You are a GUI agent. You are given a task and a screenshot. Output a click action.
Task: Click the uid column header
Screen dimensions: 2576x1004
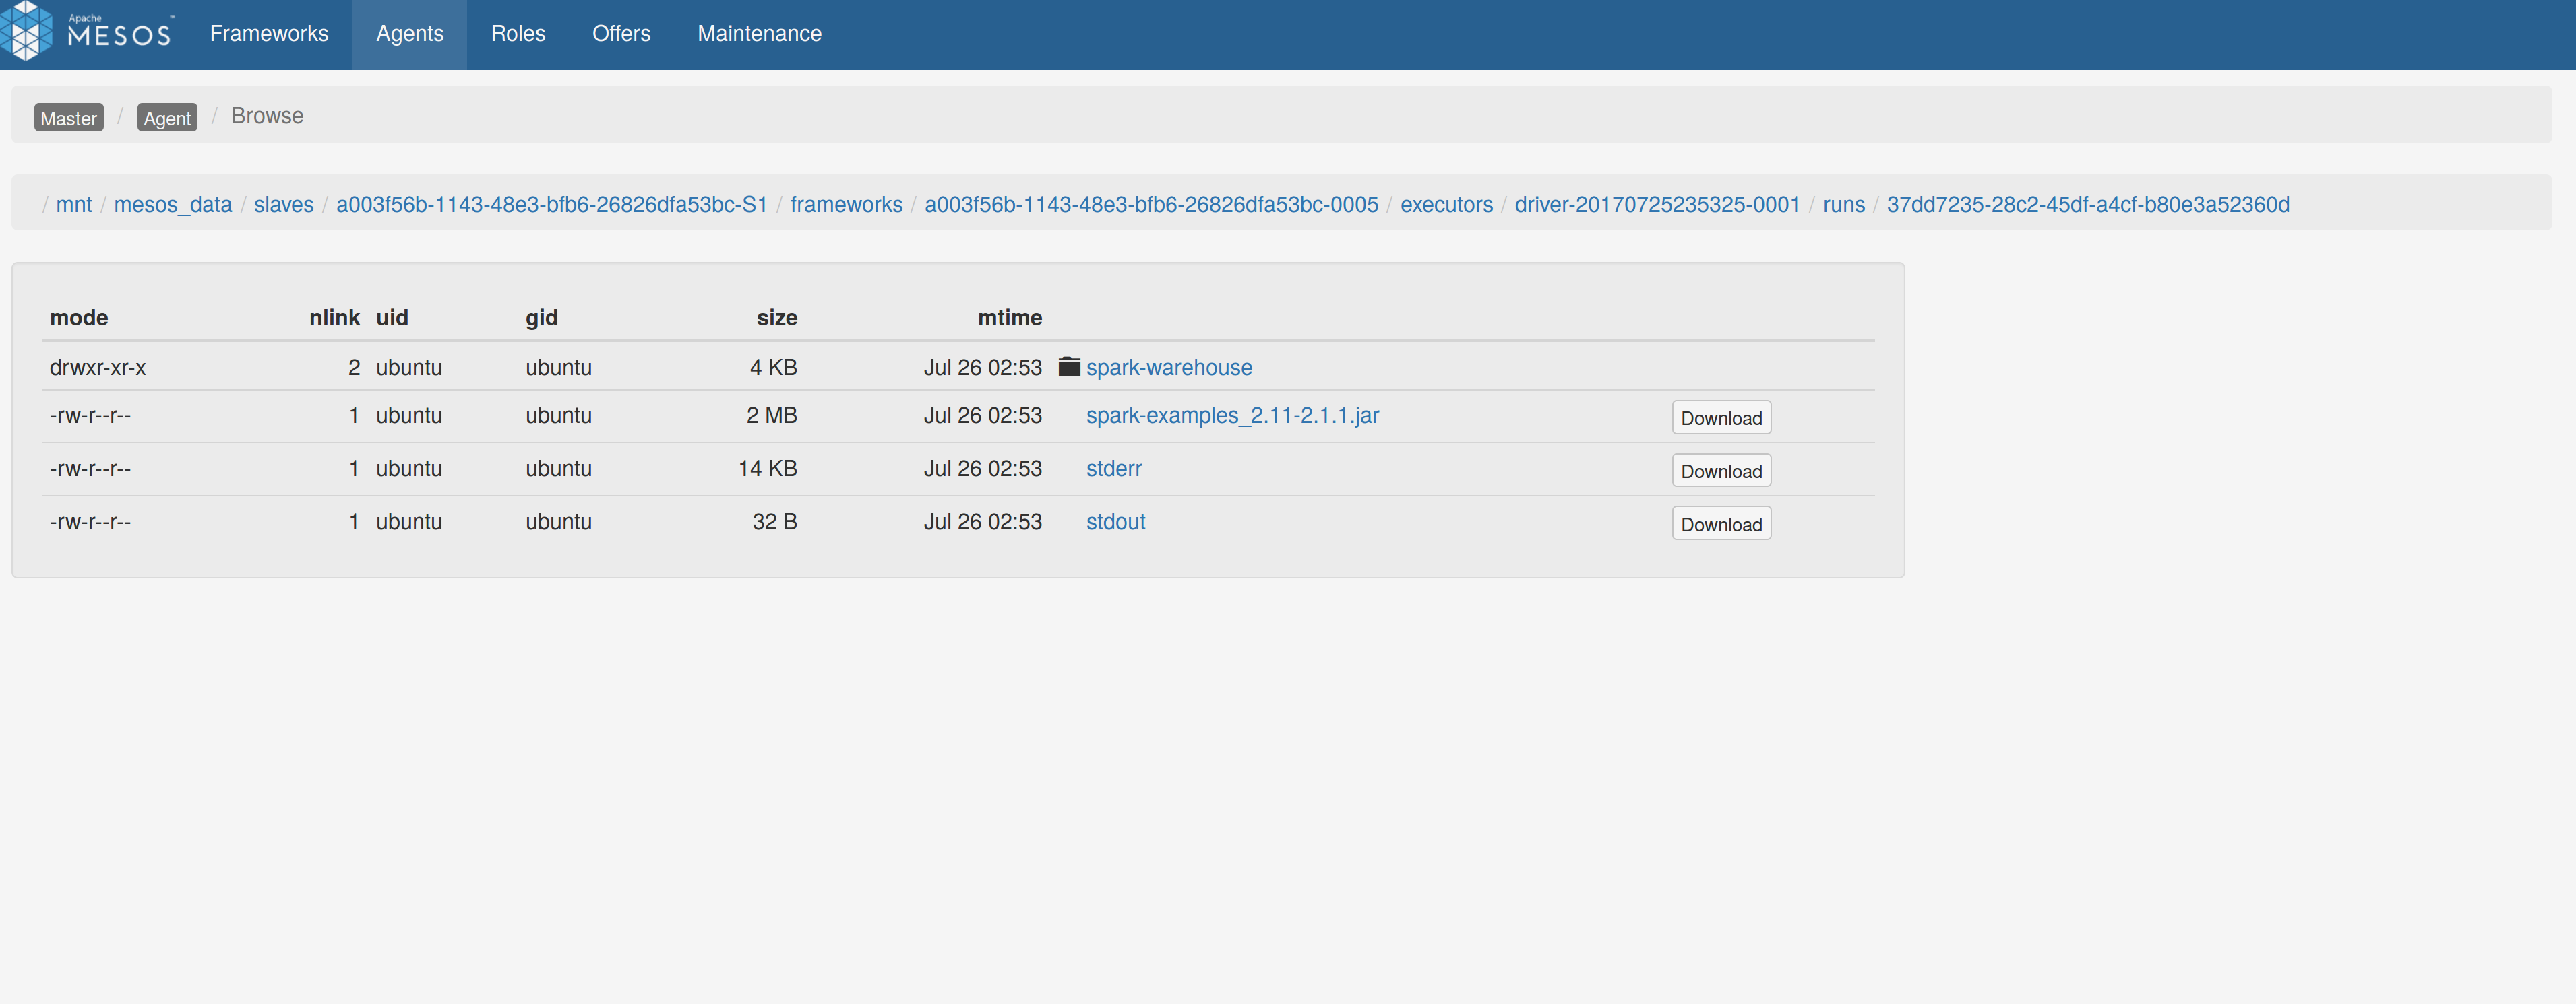pyautogui.click(x=392, y=318)
